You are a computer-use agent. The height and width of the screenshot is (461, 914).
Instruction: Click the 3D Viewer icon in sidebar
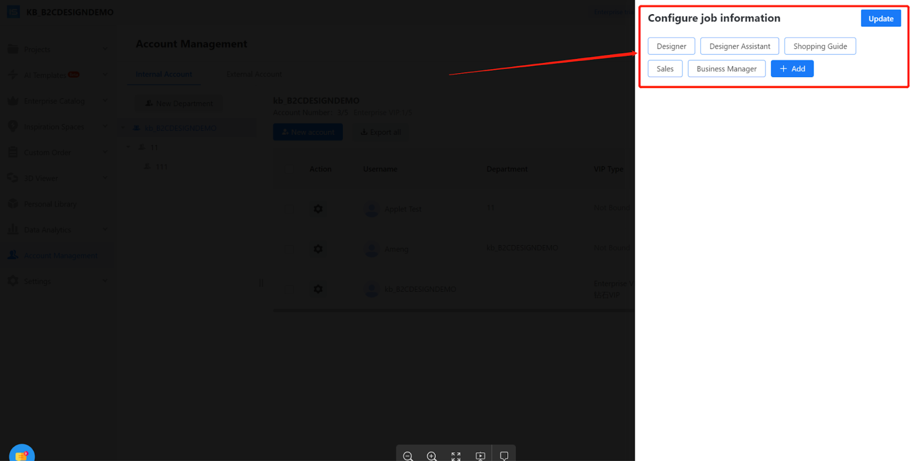13,178
